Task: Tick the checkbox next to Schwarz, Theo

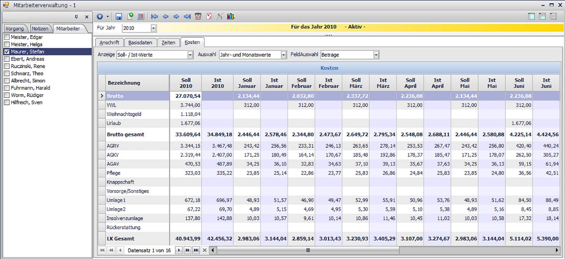Action: coord(7,73)
